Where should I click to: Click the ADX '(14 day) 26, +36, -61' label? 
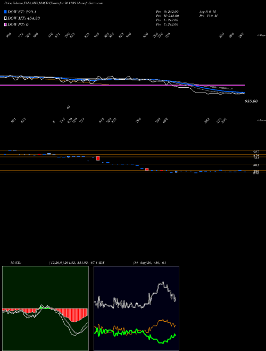(x=149, y=263)
